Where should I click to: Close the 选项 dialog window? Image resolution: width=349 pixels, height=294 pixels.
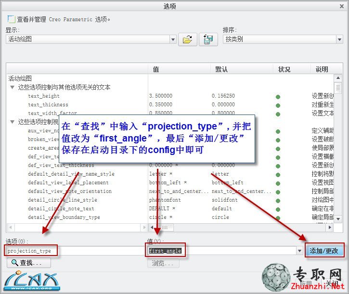[x=342, y=6]
